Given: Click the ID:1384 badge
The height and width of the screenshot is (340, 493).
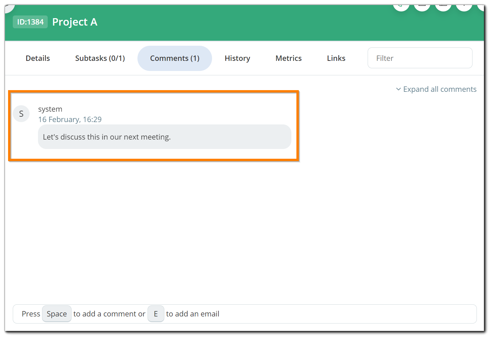Looking at the screenshot, I should click(30, 22).
